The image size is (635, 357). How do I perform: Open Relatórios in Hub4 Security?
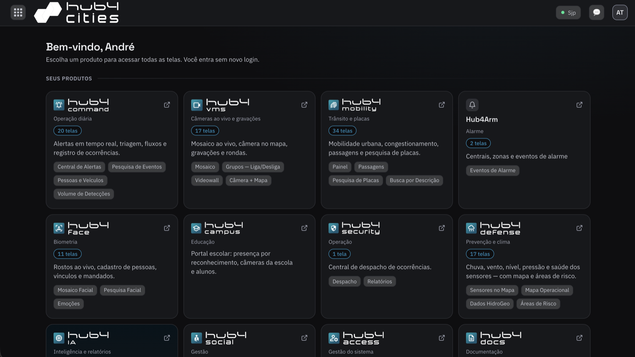379,282
